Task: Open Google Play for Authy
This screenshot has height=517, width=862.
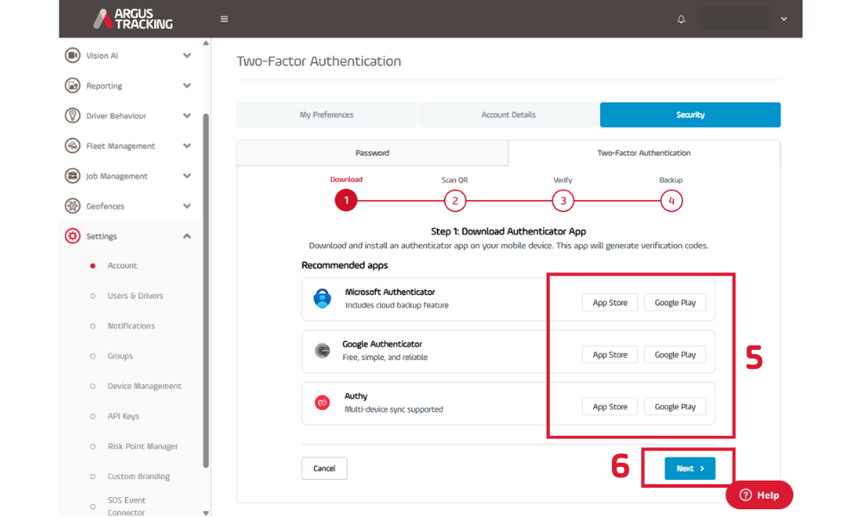Action: (675, 407)
